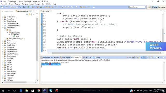Viewport: 166px width, 93px height.
Task: Collapse the DateProject1 project node
Action: pyautogui.click(x=3, y=28)
